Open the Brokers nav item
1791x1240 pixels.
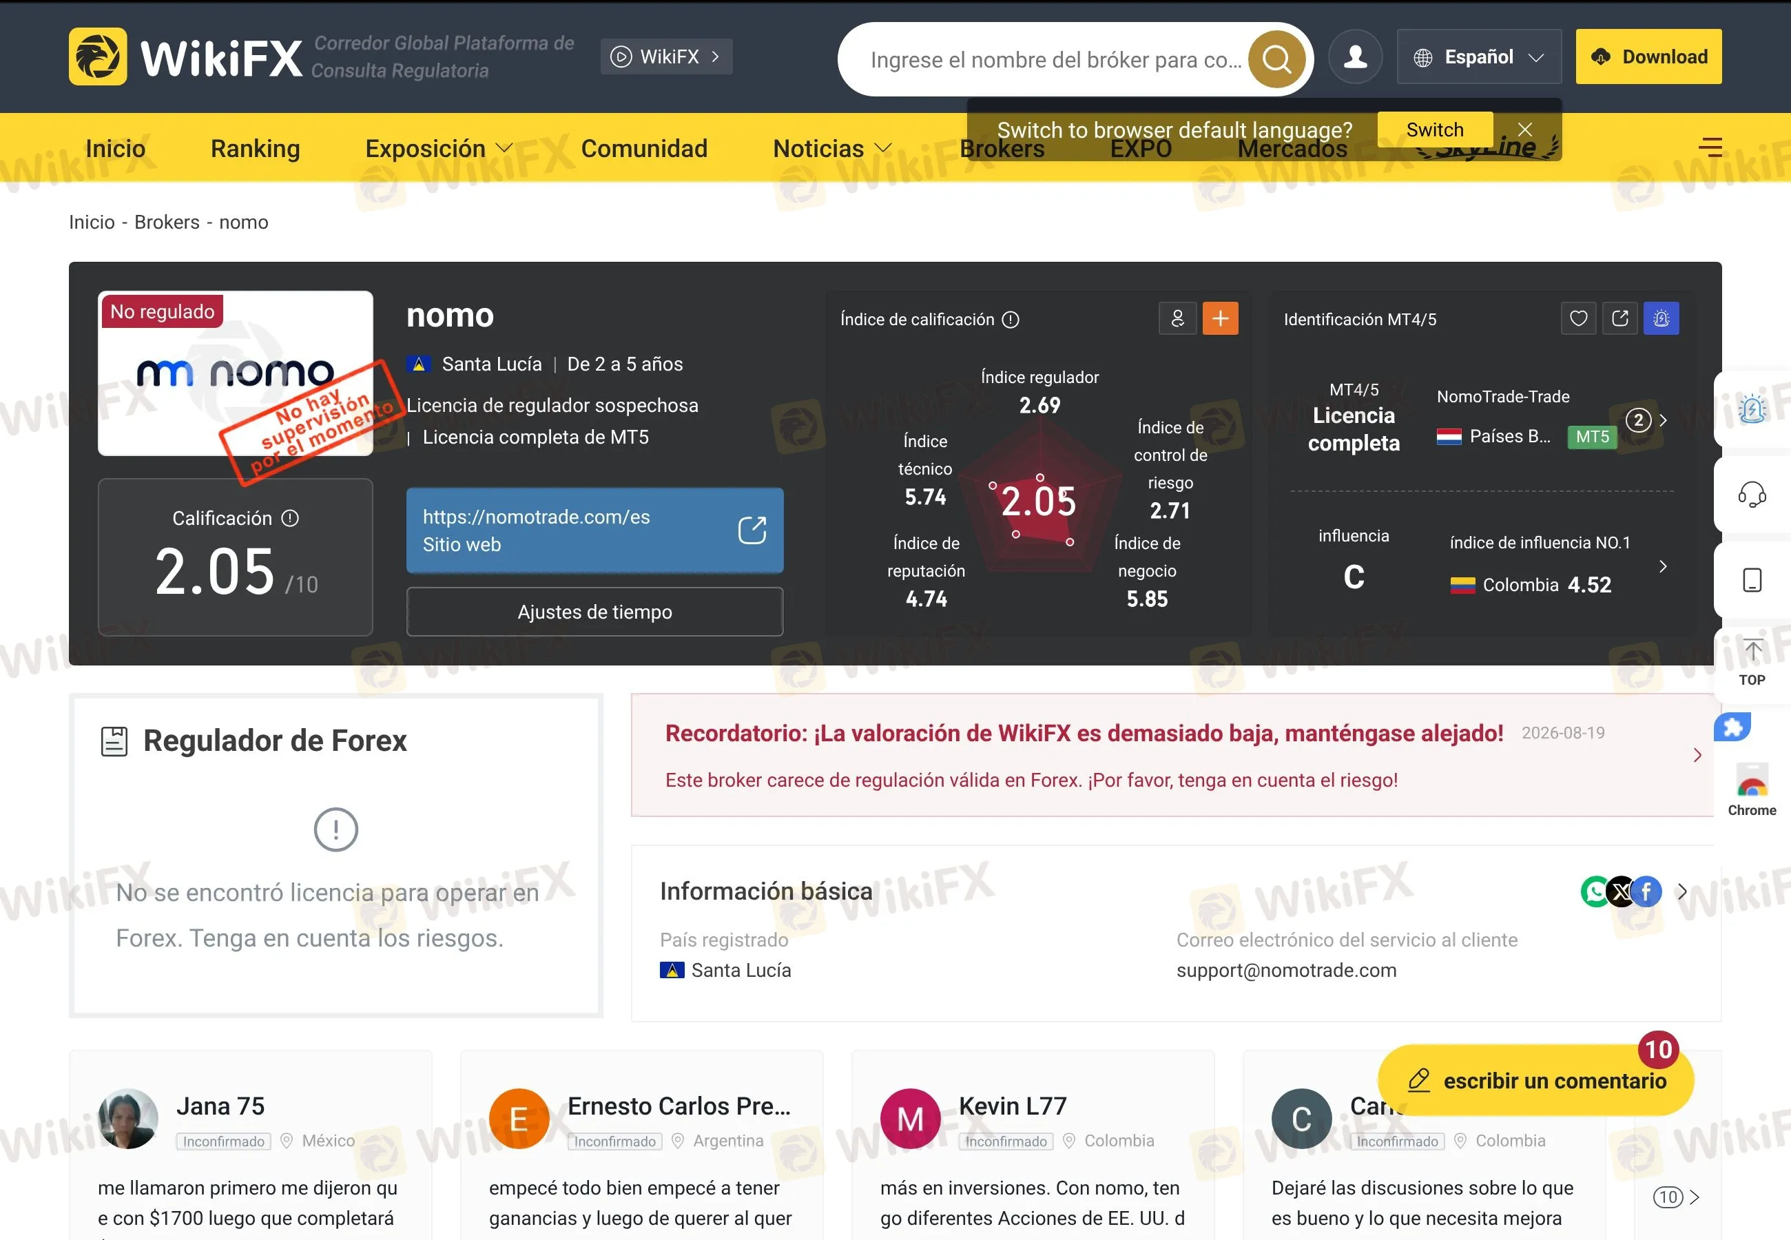tap(1002, 148)
